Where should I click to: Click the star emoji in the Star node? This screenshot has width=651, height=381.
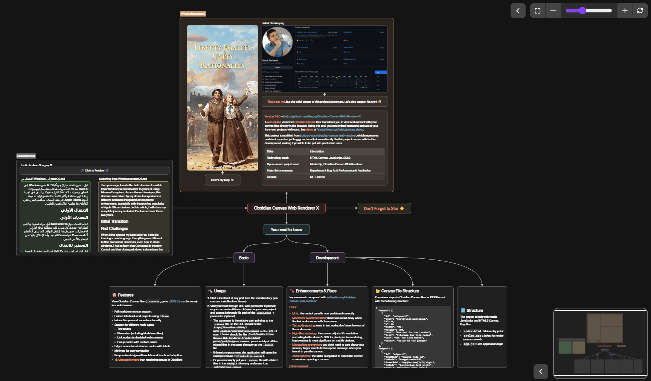[402, 208]
